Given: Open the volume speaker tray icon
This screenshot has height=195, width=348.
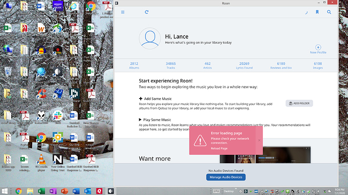Looking at the screenshot, I should click(x=318, y=191).
